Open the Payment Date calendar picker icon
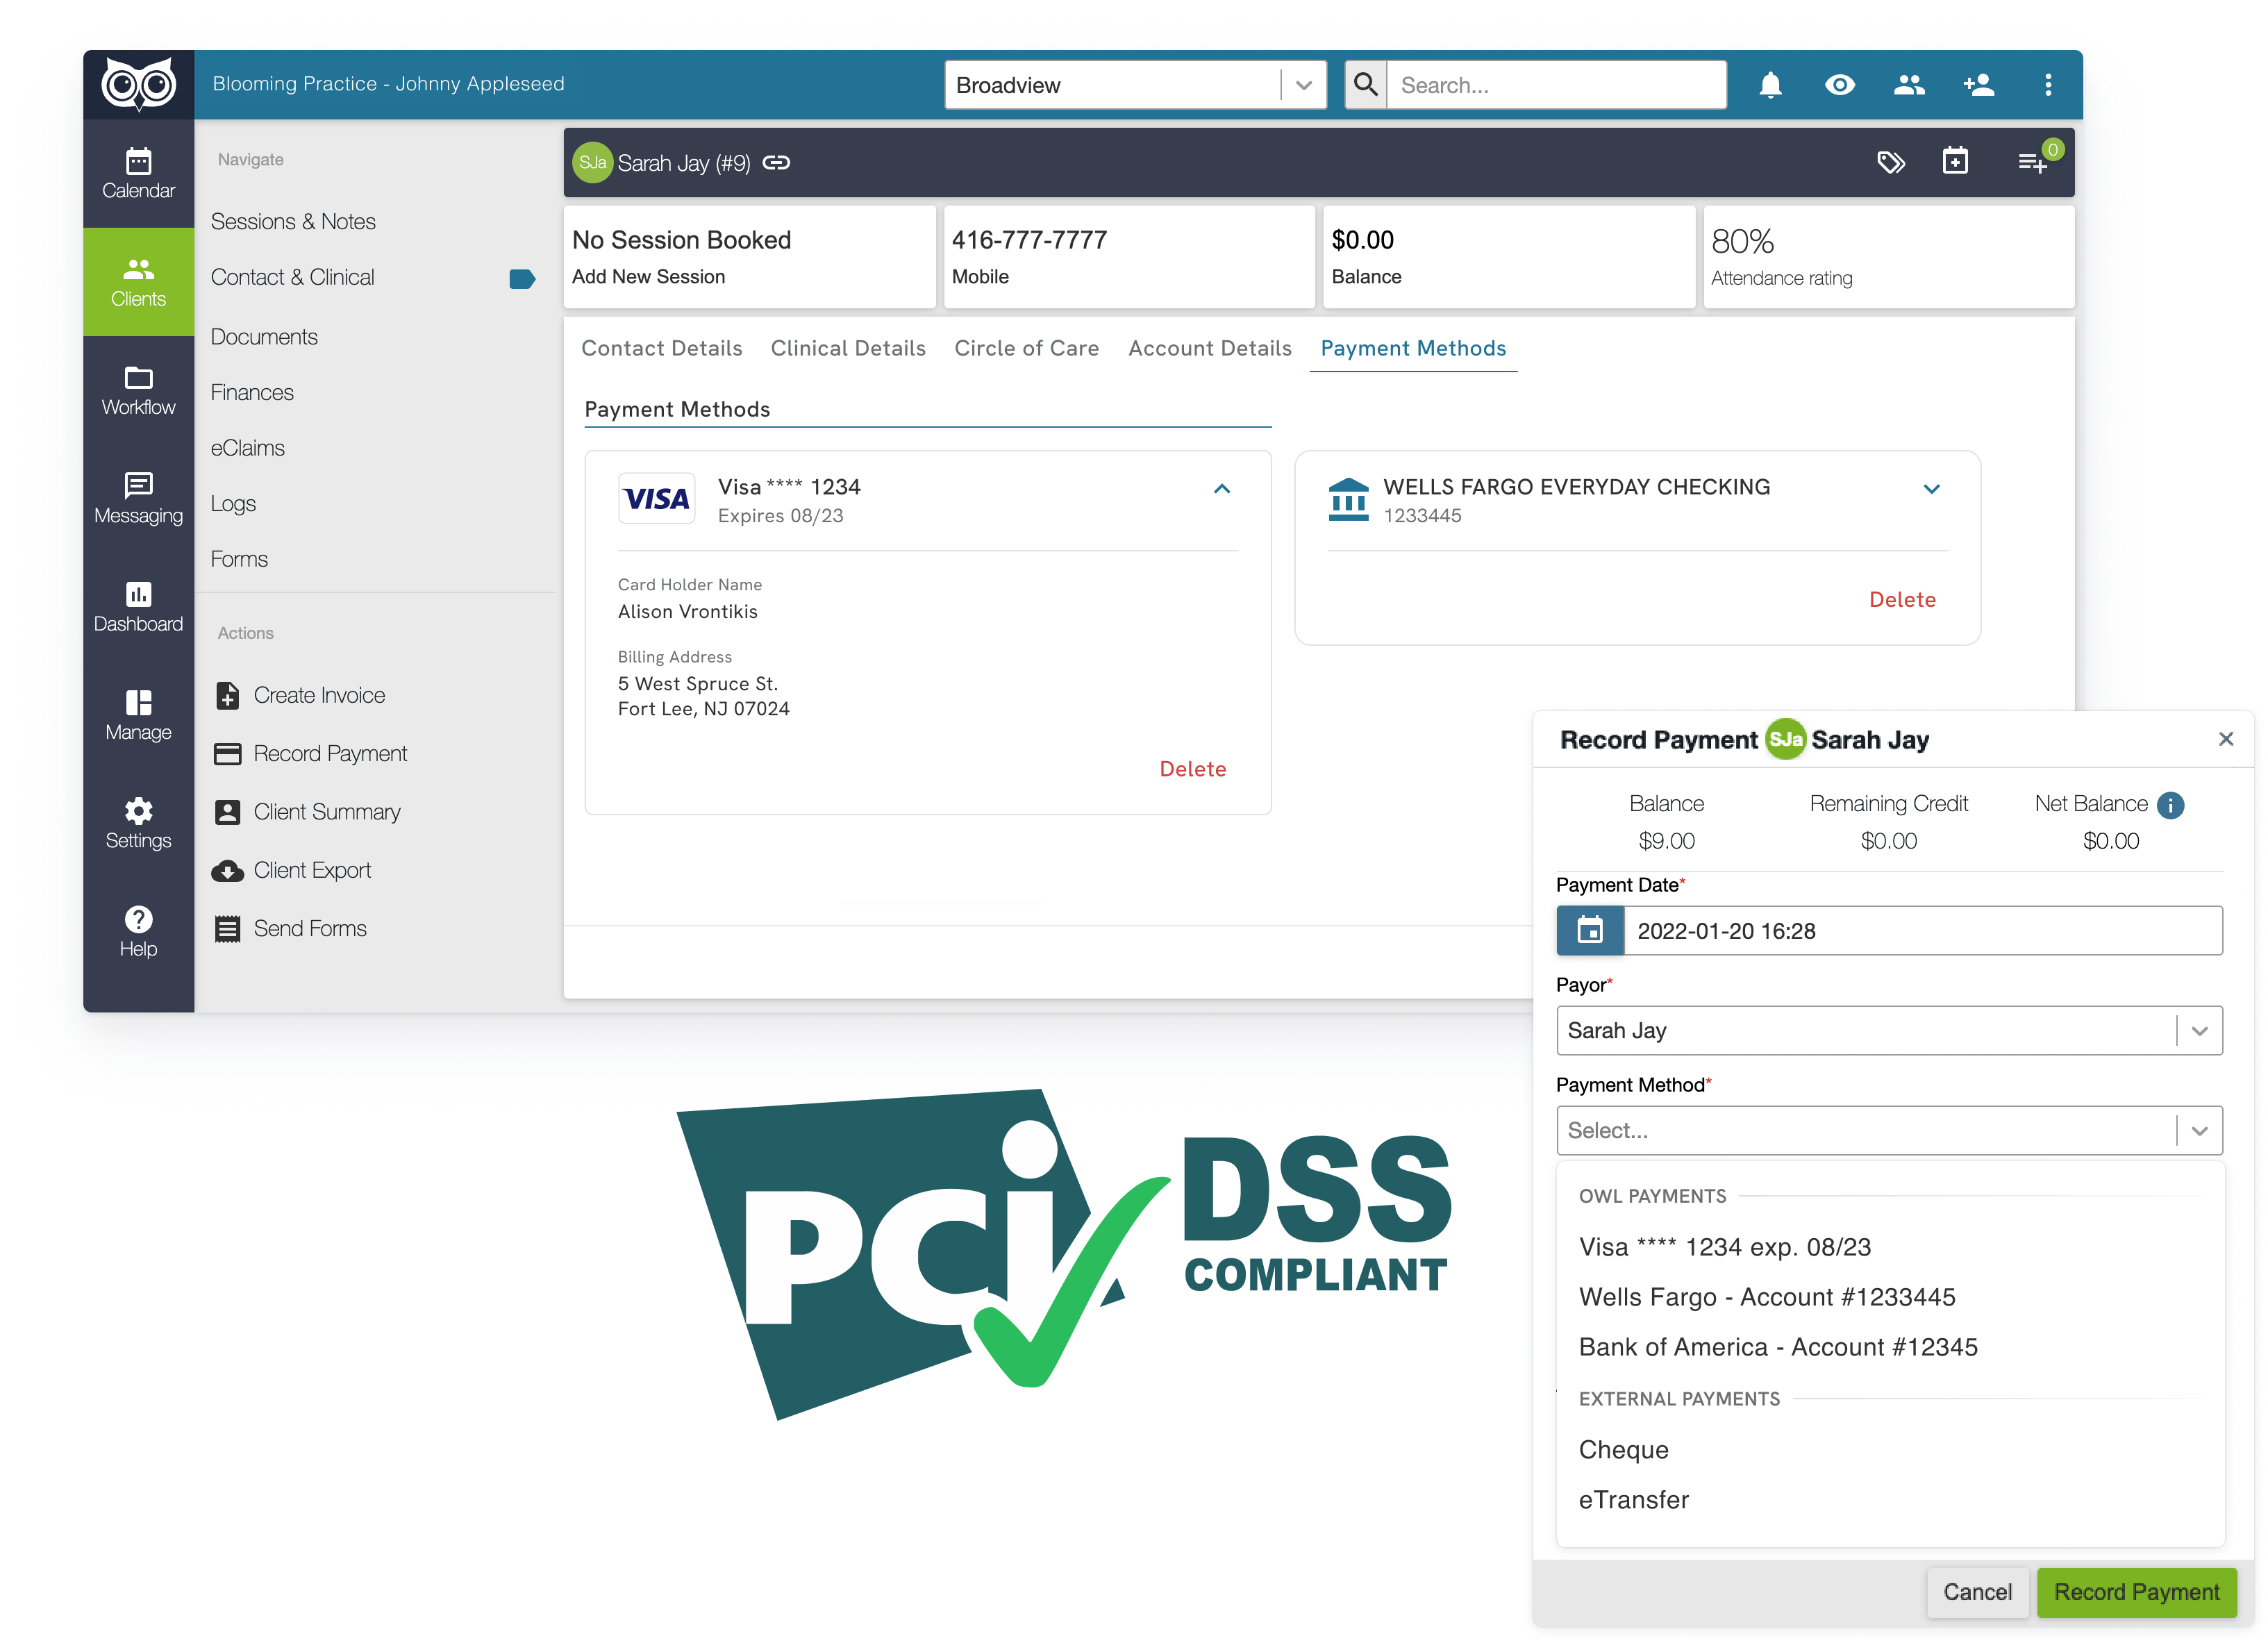This screenshot has height=1643, width=2268. point(1590,930)
